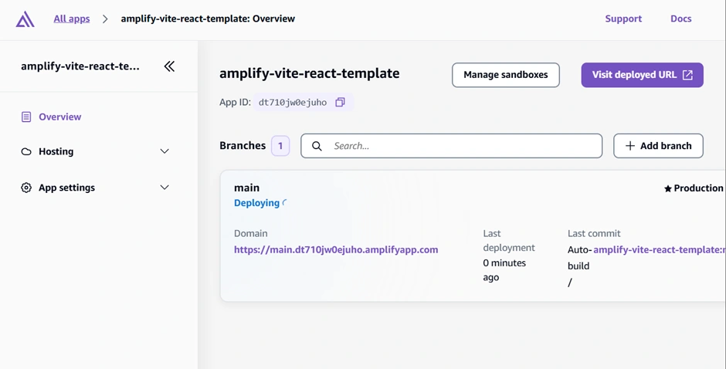Click the Add branch button
This screenshot has width=726, height=369.
(x=658, y=146)
